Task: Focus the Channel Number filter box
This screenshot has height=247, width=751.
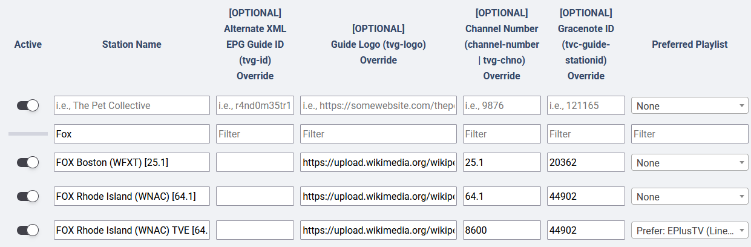Action: pos(501,134)
